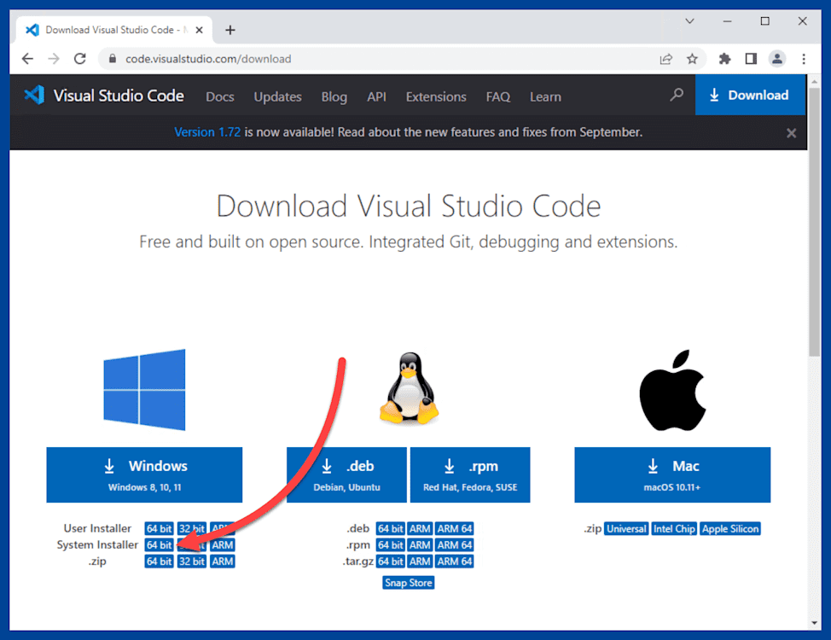Open the Version 1.72 release notes link
This screenshot has width=831, height=640.
pos(207,132)
